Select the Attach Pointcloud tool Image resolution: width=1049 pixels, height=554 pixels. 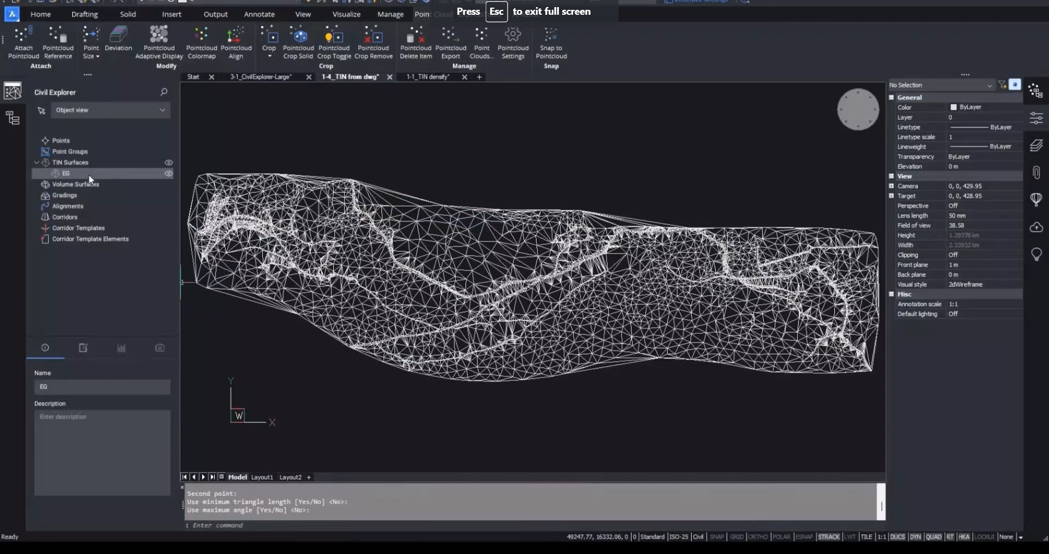pyautogui.click(x=23, y=43)
